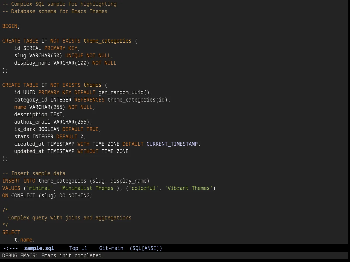Click the UNIQUE keyword on the slug line
The width and height of the screenshot is (350, 262).
(x=74, y=55)
